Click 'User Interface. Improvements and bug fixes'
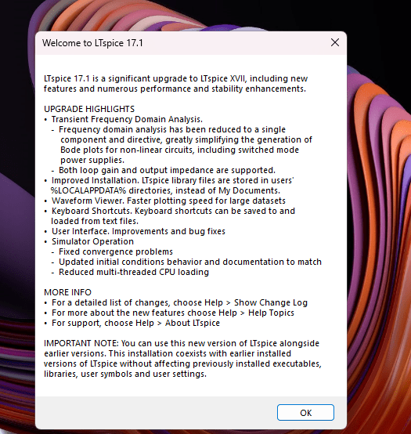This screenshot has width=411, height=434. tap(139, 231)
